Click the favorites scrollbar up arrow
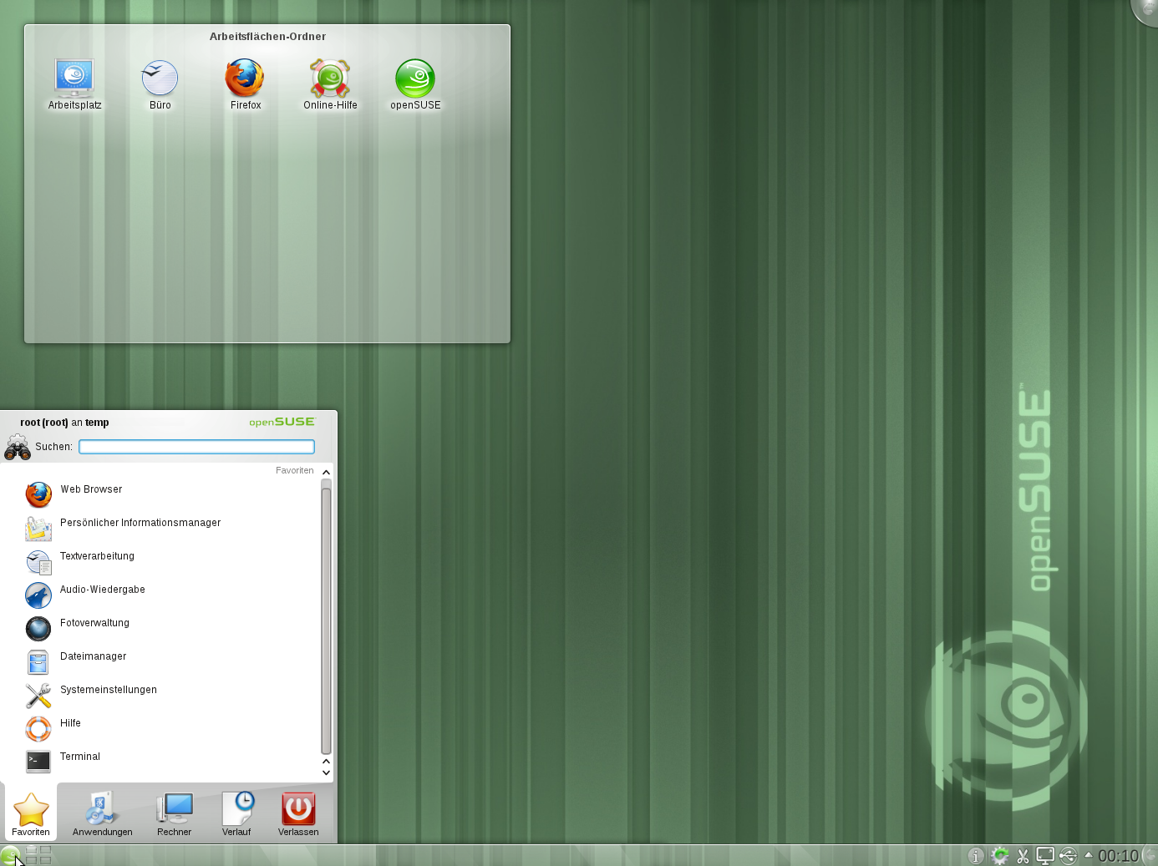Viewport: 1158px width, 866px height. coord(326,473)
